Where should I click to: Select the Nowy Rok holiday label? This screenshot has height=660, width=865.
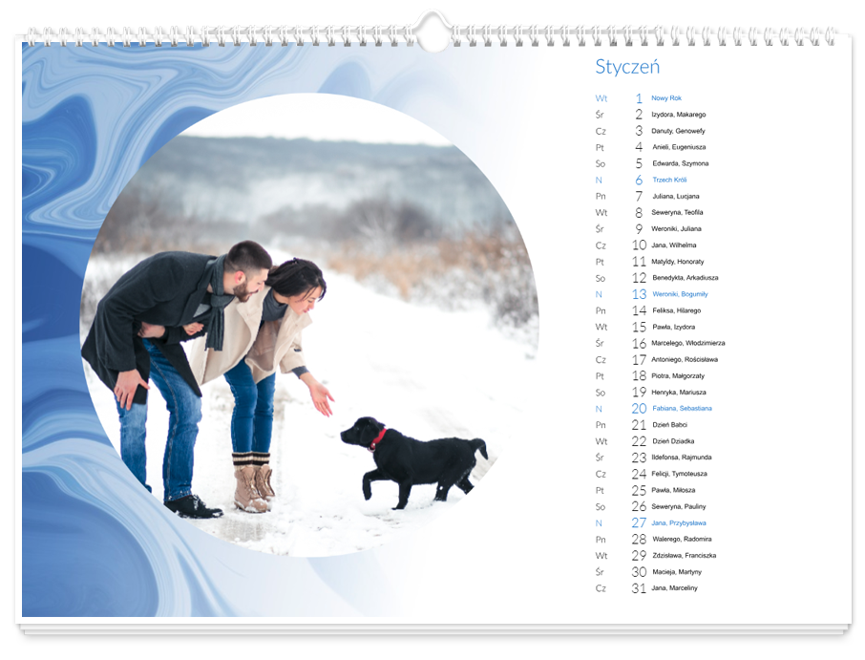666,98
